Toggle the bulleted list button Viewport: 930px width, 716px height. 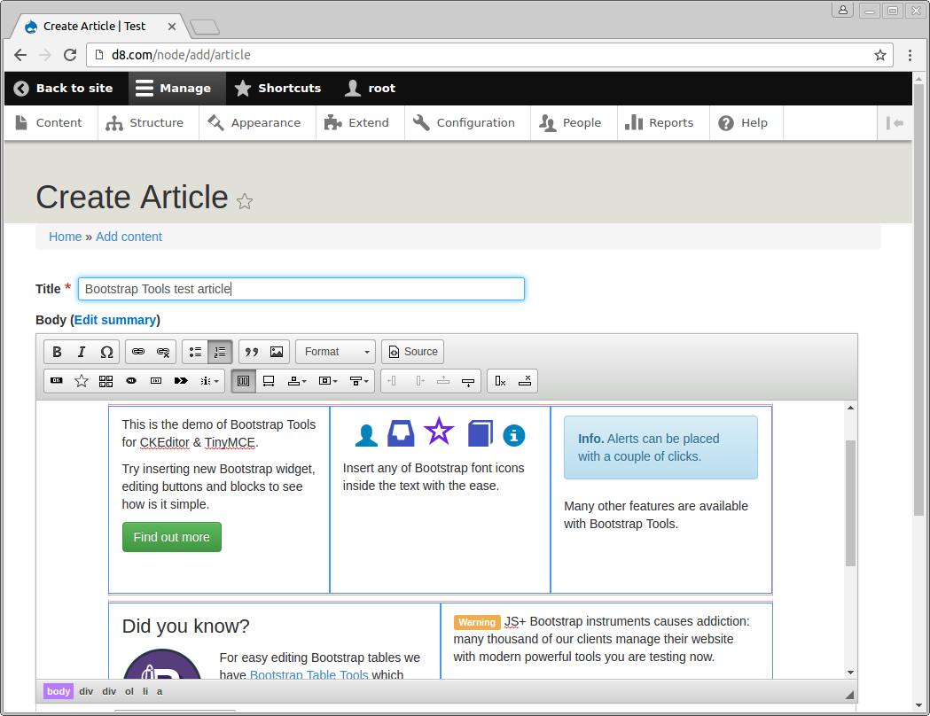pos(195,352)
